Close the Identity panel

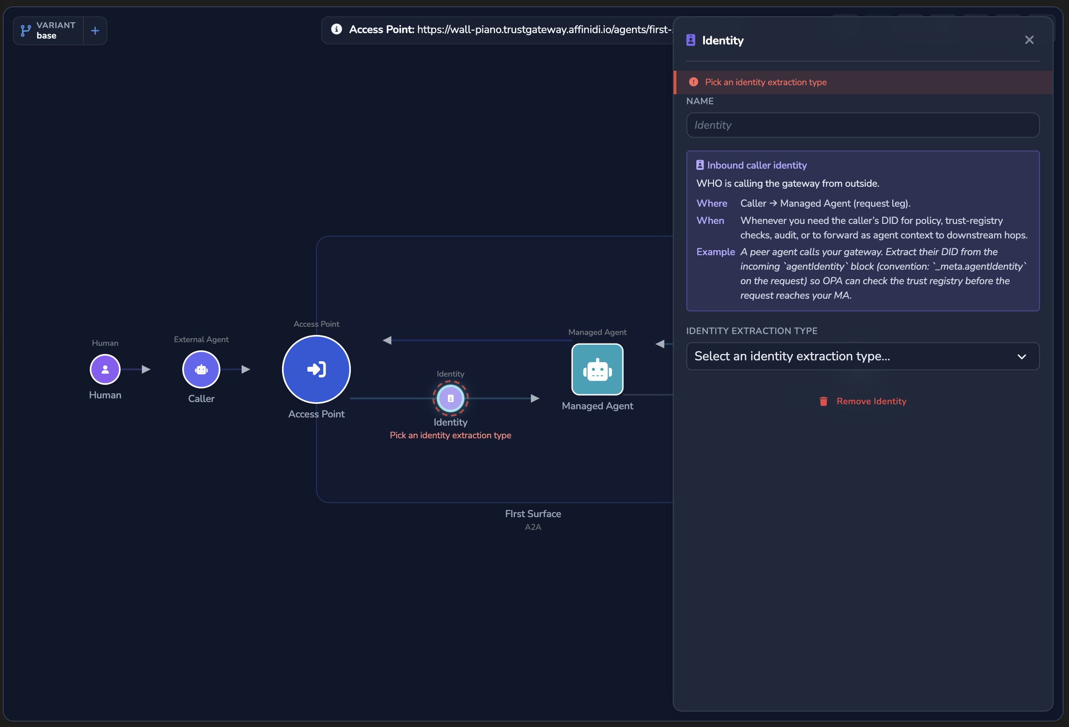click(1029, 40)
